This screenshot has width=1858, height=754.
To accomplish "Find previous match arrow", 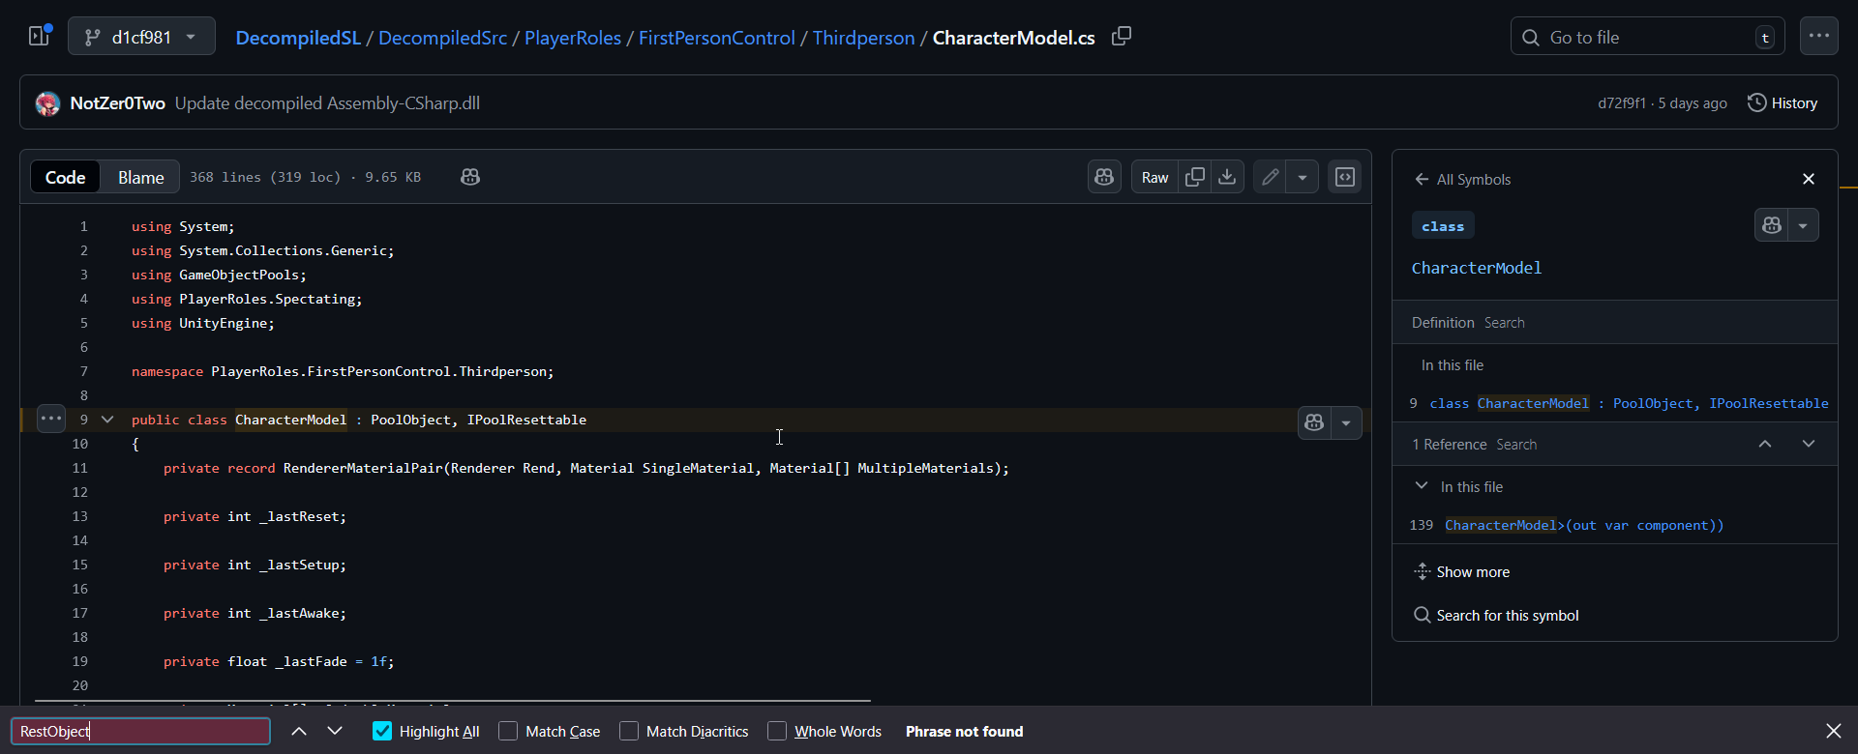I will coord(299,731).
